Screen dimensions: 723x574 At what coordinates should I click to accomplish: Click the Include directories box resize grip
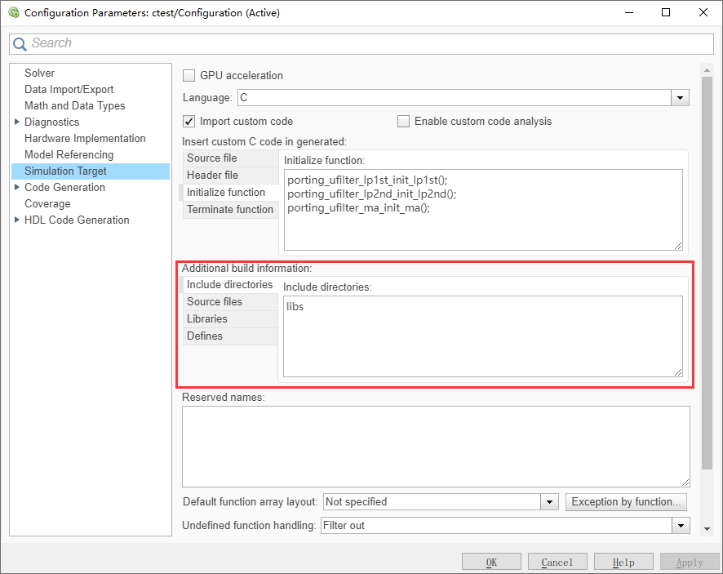pyautogui.click(x=678, y=372)
